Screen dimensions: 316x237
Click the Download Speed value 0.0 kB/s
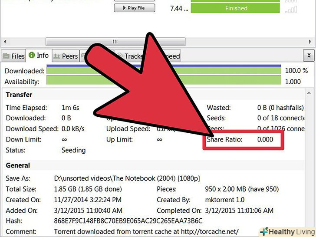tap(73, 128)
